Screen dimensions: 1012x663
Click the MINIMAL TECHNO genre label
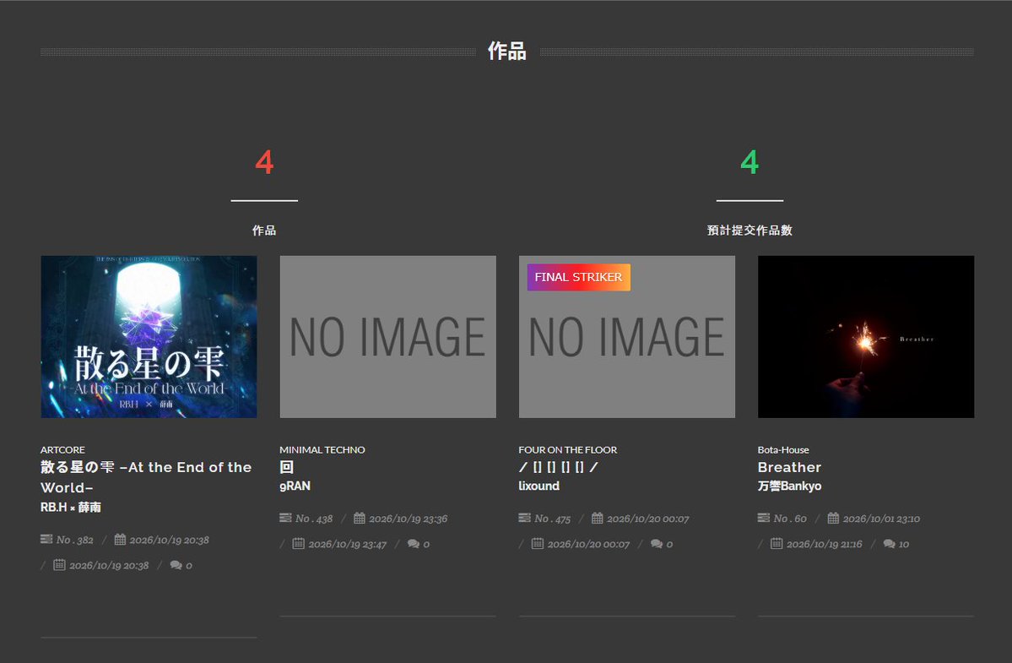[x=322, y=449]
